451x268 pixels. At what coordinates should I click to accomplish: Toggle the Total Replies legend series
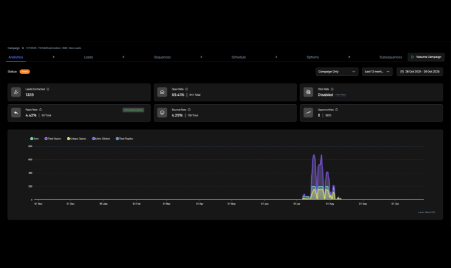(x=124, y=138)
